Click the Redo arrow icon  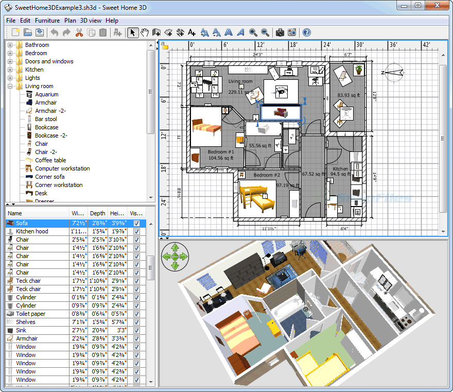tap(66, 32)
